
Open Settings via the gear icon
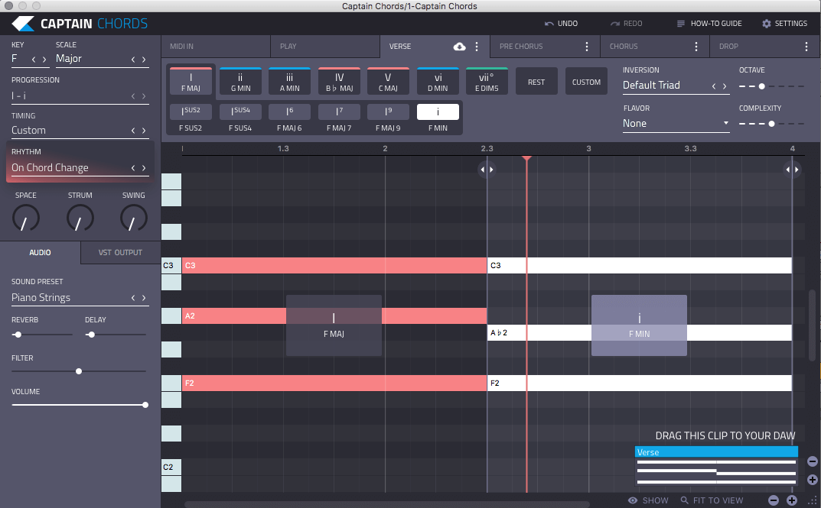[767, 24]
